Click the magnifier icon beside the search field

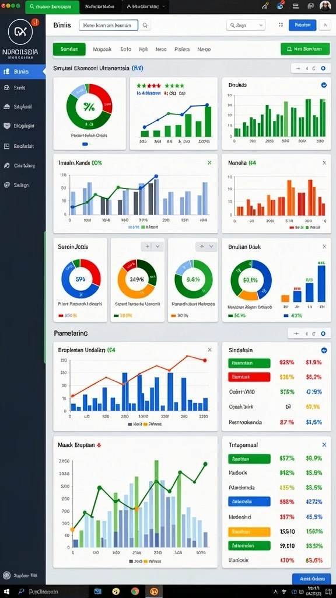coord(145,26)
